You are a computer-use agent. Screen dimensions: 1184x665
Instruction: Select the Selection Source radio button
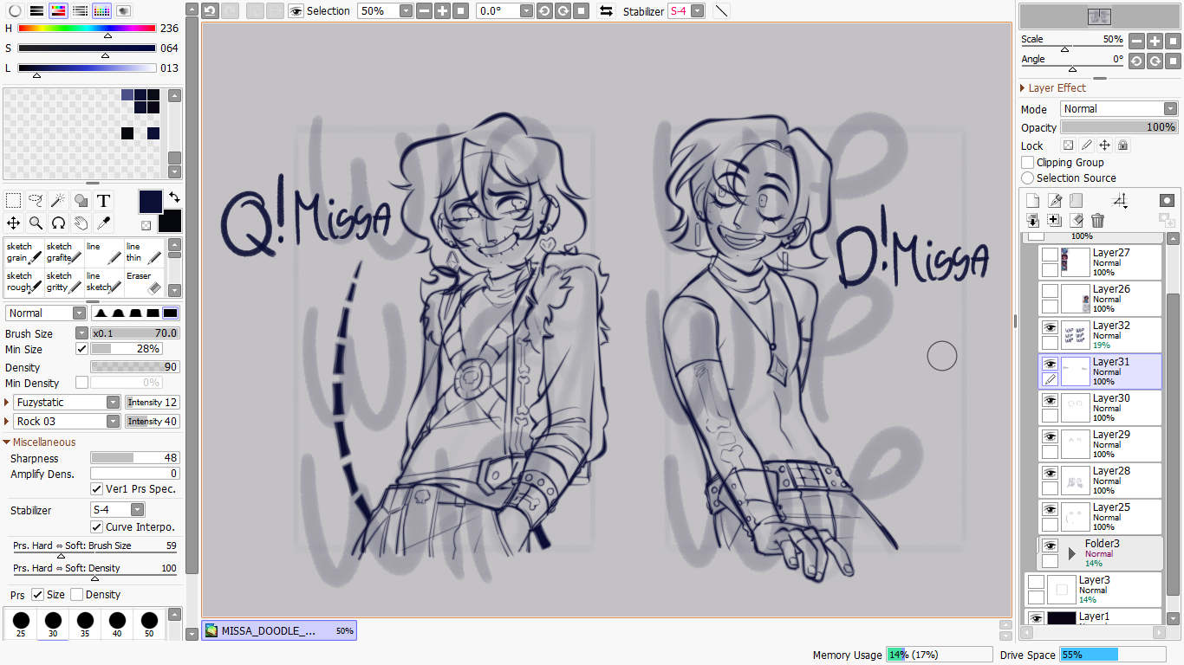click(1028, 178)
